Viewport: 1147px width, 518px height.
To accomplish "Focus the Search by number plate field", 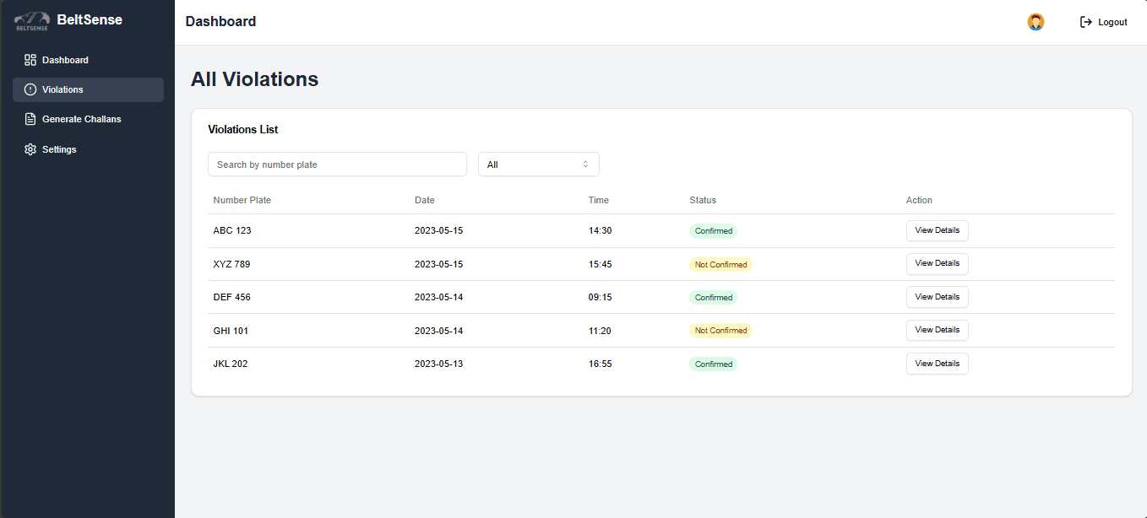I will [337, 165].
